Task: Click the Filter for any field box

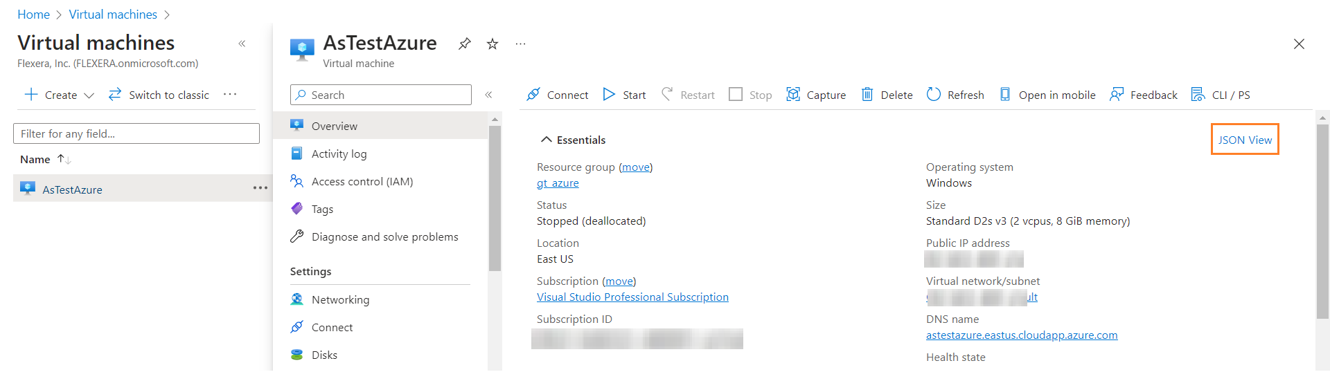Action: [136, 133]
